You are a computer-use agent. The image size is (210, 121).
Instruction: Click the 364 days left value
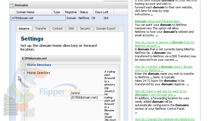pos(106,18)
